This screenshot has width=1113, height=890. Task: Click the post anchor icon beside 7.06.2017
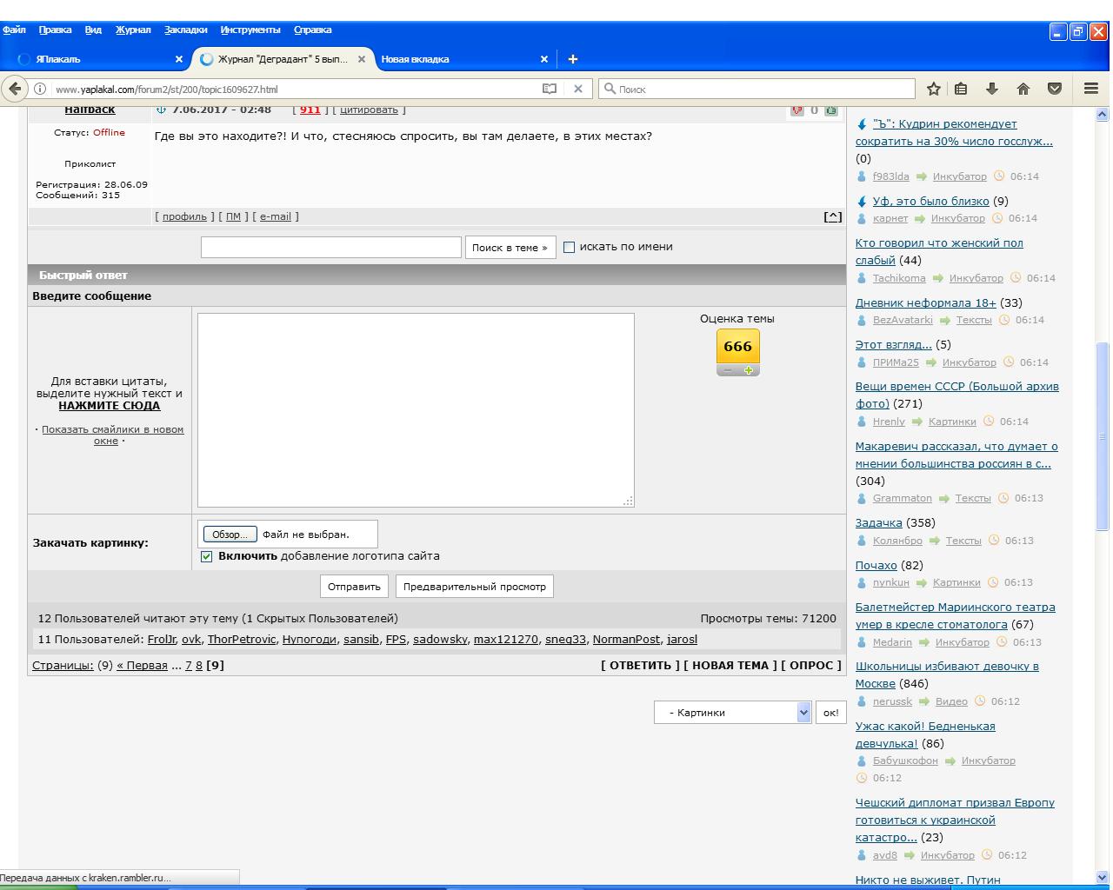[161, 110]
